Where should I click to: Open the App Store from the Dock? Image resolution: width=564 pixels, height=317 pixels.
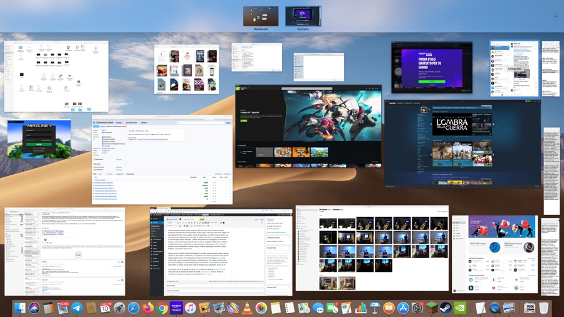pos(403,308)
